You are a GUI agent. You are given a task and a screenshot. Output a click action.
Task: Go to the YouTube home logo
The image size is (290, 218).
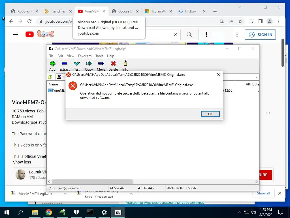29,34
